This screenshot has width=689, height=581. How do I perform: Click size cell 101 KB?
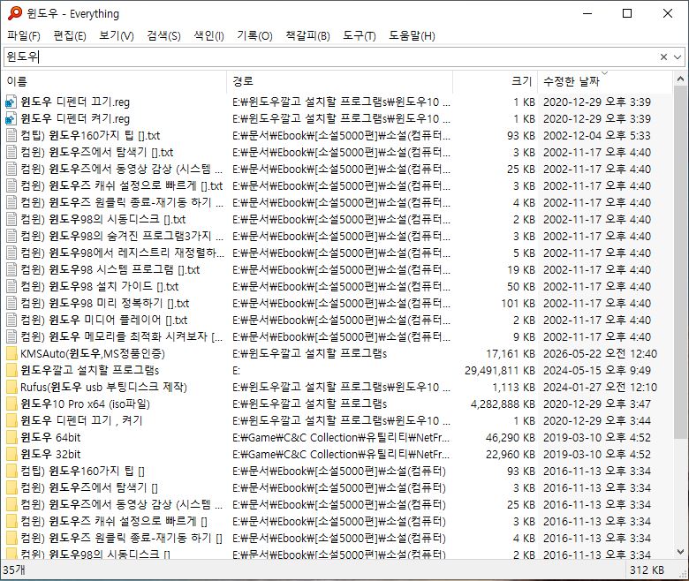(x=518, y=303)
